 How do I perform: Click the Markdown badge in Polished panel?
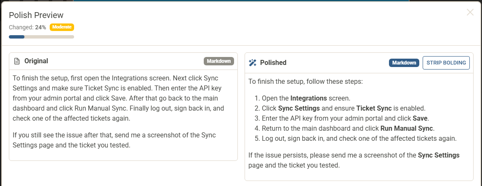(404, 63)
